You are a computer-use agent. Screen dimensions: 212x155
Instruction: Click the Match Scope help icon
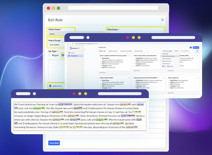(62, 40)
